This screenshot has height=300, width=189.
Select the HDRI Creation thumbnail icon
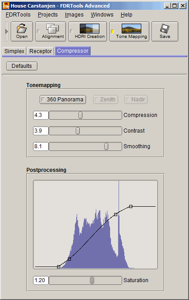pyautogui.click(x=90, y=29)
